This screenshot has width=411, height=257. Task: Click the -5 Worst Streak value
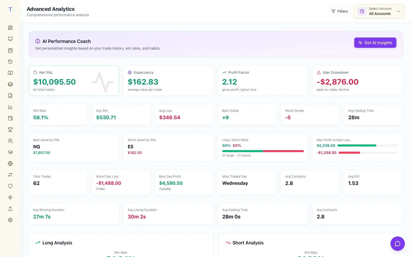288,117
